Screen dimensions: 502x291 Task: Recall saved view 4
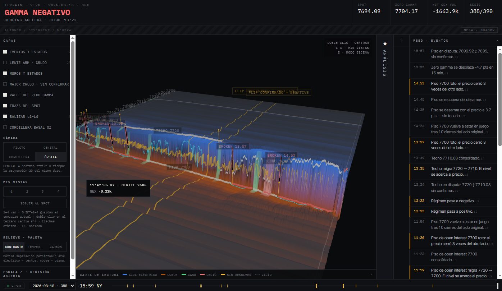[x=59, y=191]
